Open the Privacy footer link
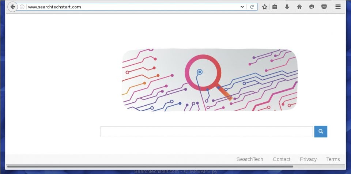The height and width of the screenshot is (174, 351). [308, 159]
